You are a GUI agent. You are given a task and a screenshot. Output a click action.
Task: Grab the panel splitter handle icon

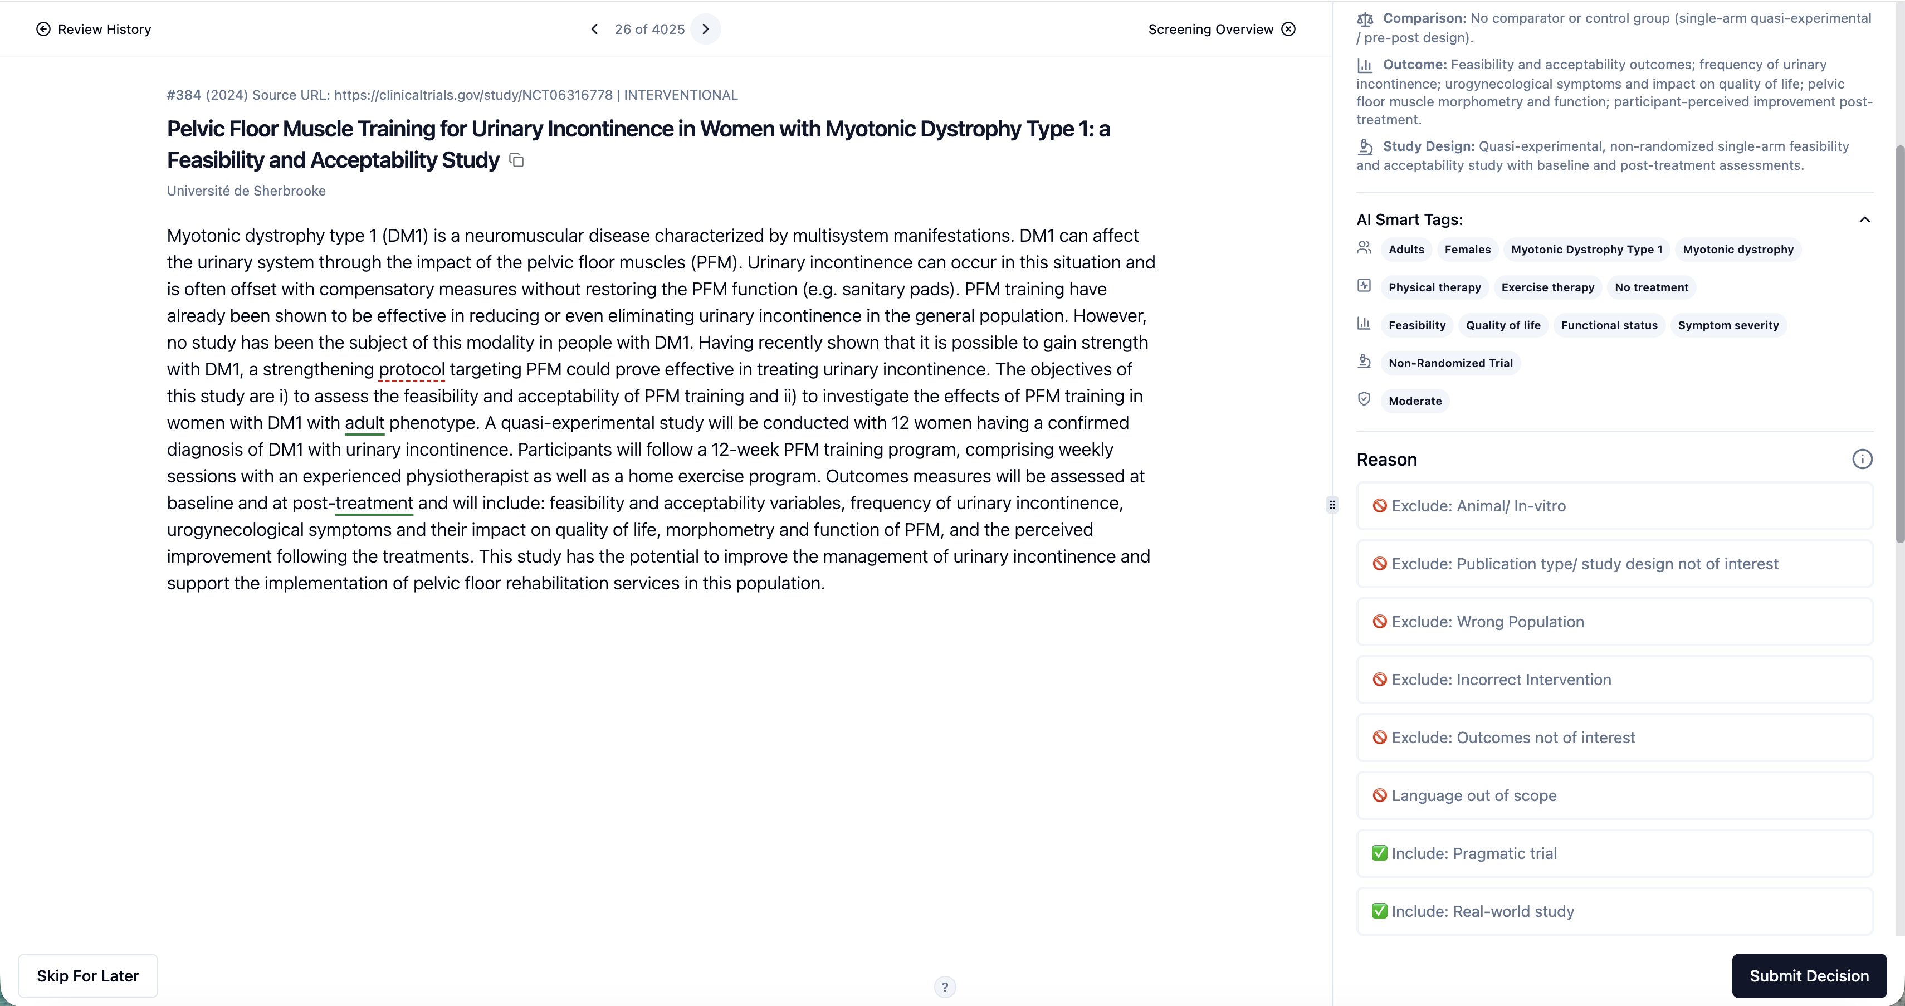coord(1332,505)
